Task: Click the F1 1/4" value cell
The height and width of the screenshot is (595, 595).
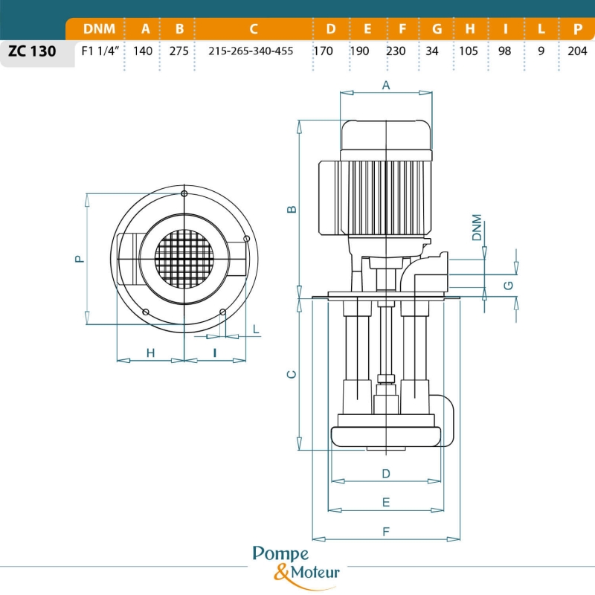Action: [x=100, y=51]
